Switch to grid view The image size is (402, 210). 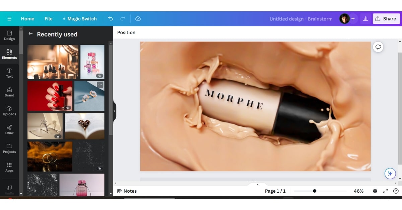[375, 191]
